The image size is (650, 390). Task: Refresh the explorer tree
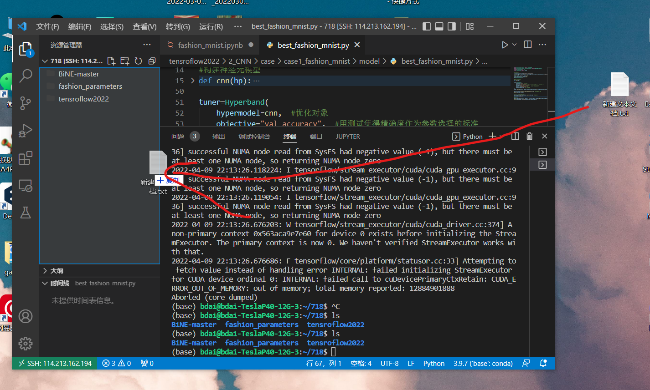138,61
